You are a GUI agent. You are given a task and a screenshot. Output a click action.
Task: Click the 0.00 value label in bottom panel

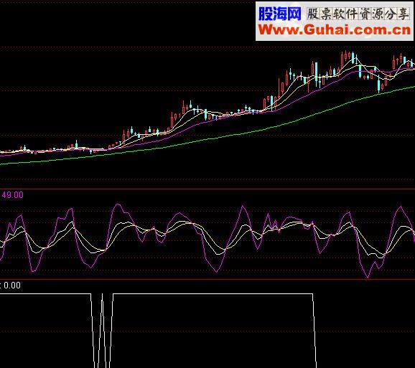pyautogui.click(x=12, y=286)
